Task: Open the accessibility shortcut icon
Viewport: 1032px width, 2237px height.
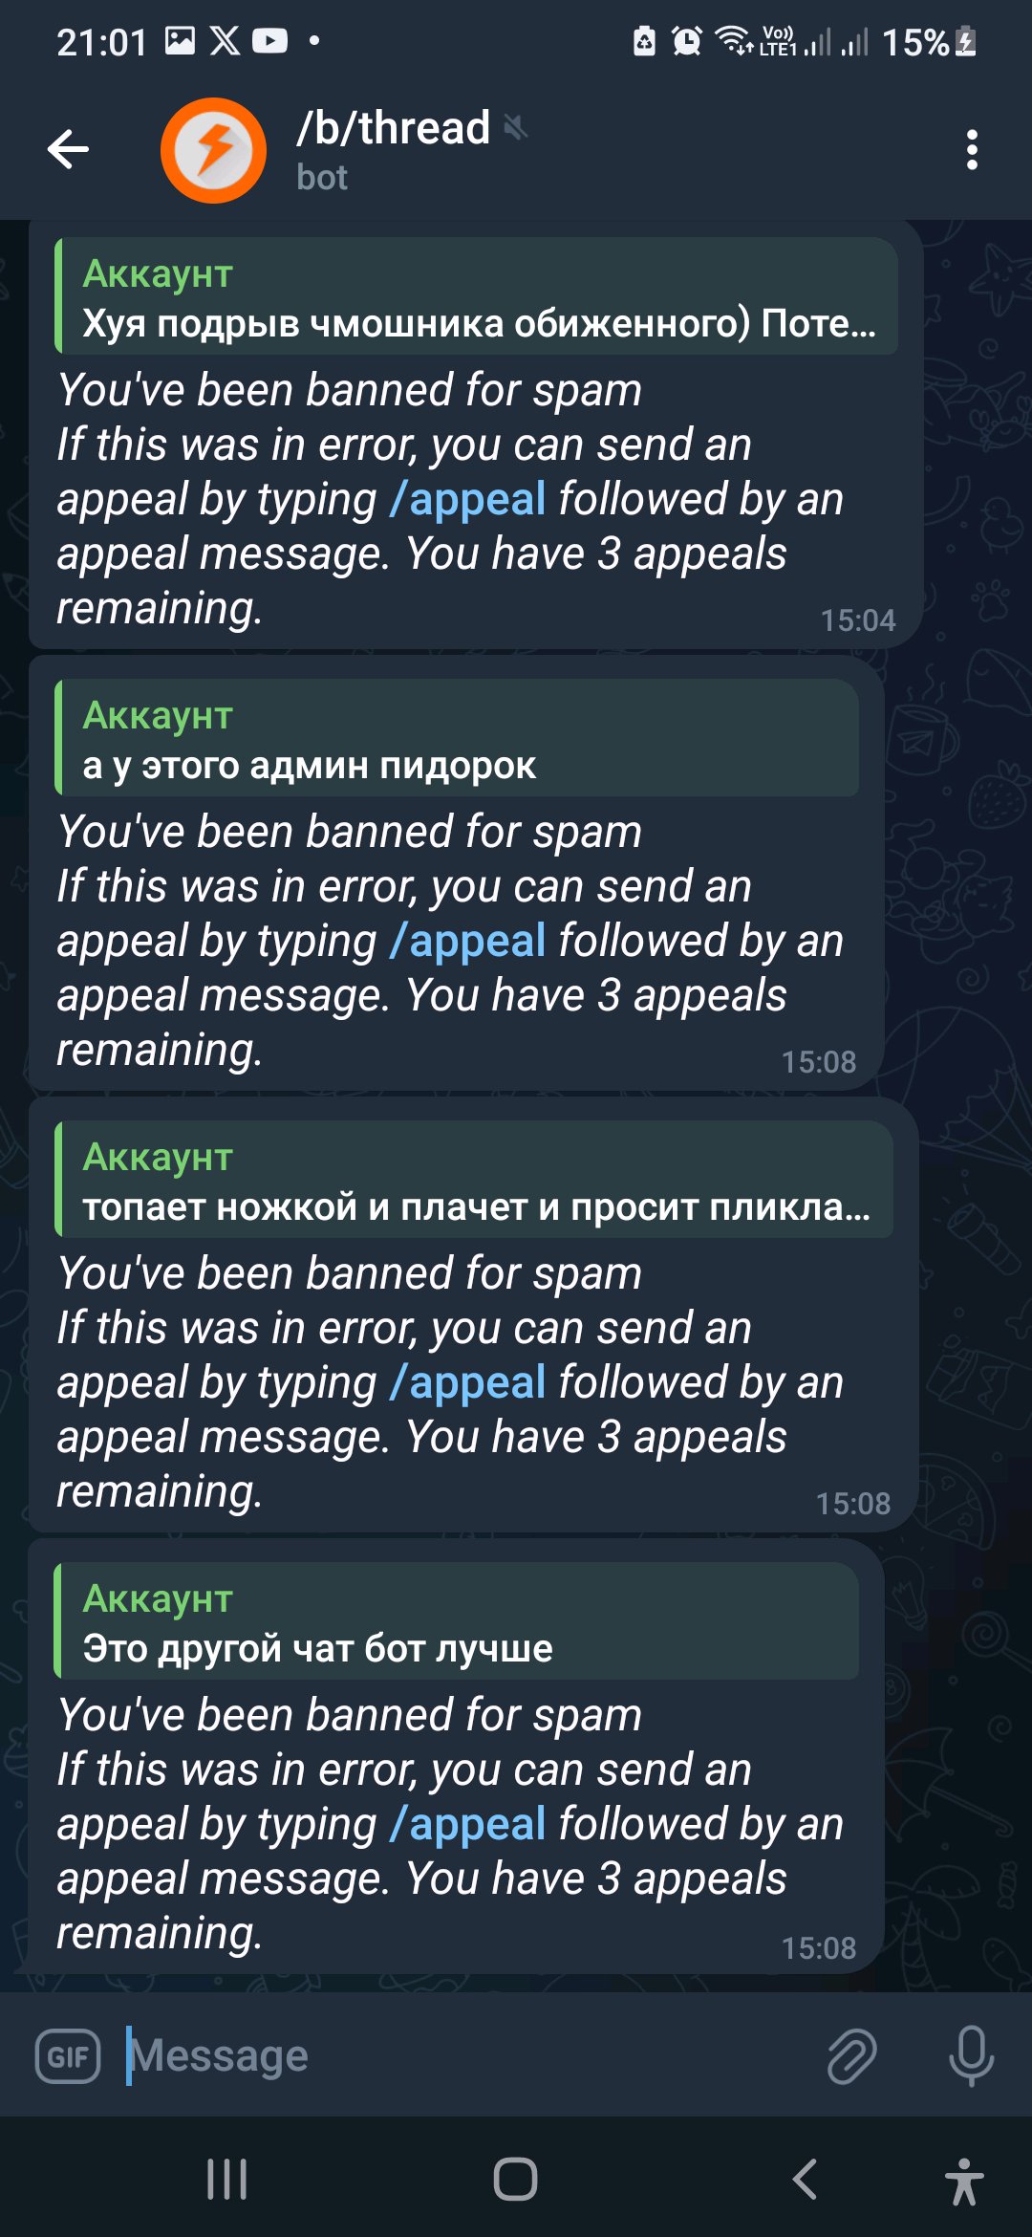Action: point(964,2182)
